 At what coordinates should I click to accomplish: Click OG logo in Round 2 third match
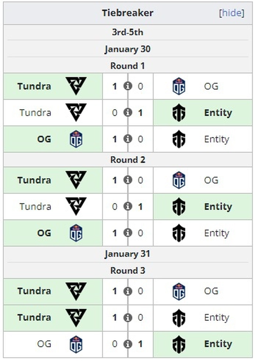pos(76,233)
